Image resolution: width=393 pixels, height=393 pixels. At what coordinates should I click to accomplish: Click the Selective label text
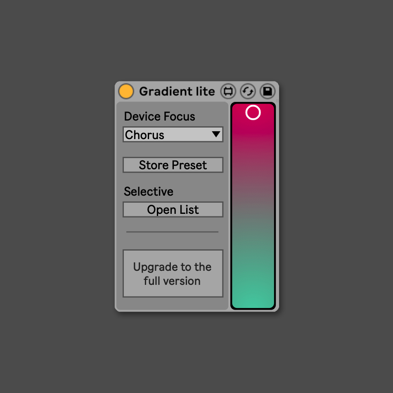pyautogui.click(x=149, y=192)
